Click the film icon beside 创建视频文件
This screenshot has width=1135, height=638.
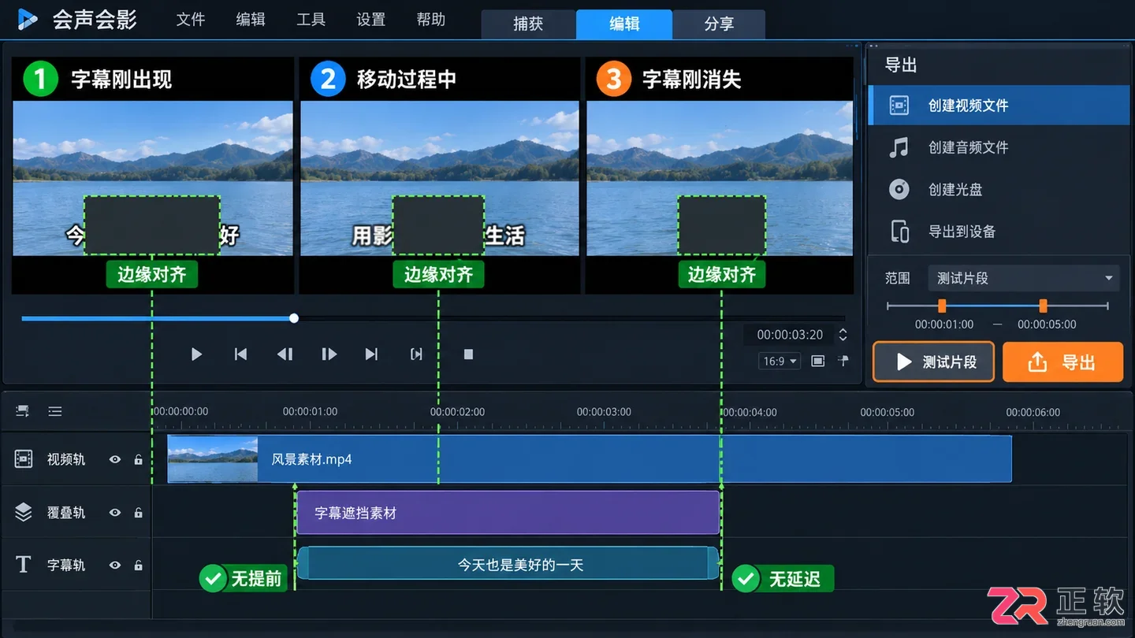899,106
